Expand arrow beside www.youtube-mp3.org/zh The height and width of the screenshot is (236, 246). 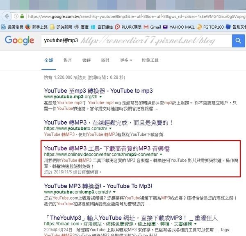tap(100, 97)
